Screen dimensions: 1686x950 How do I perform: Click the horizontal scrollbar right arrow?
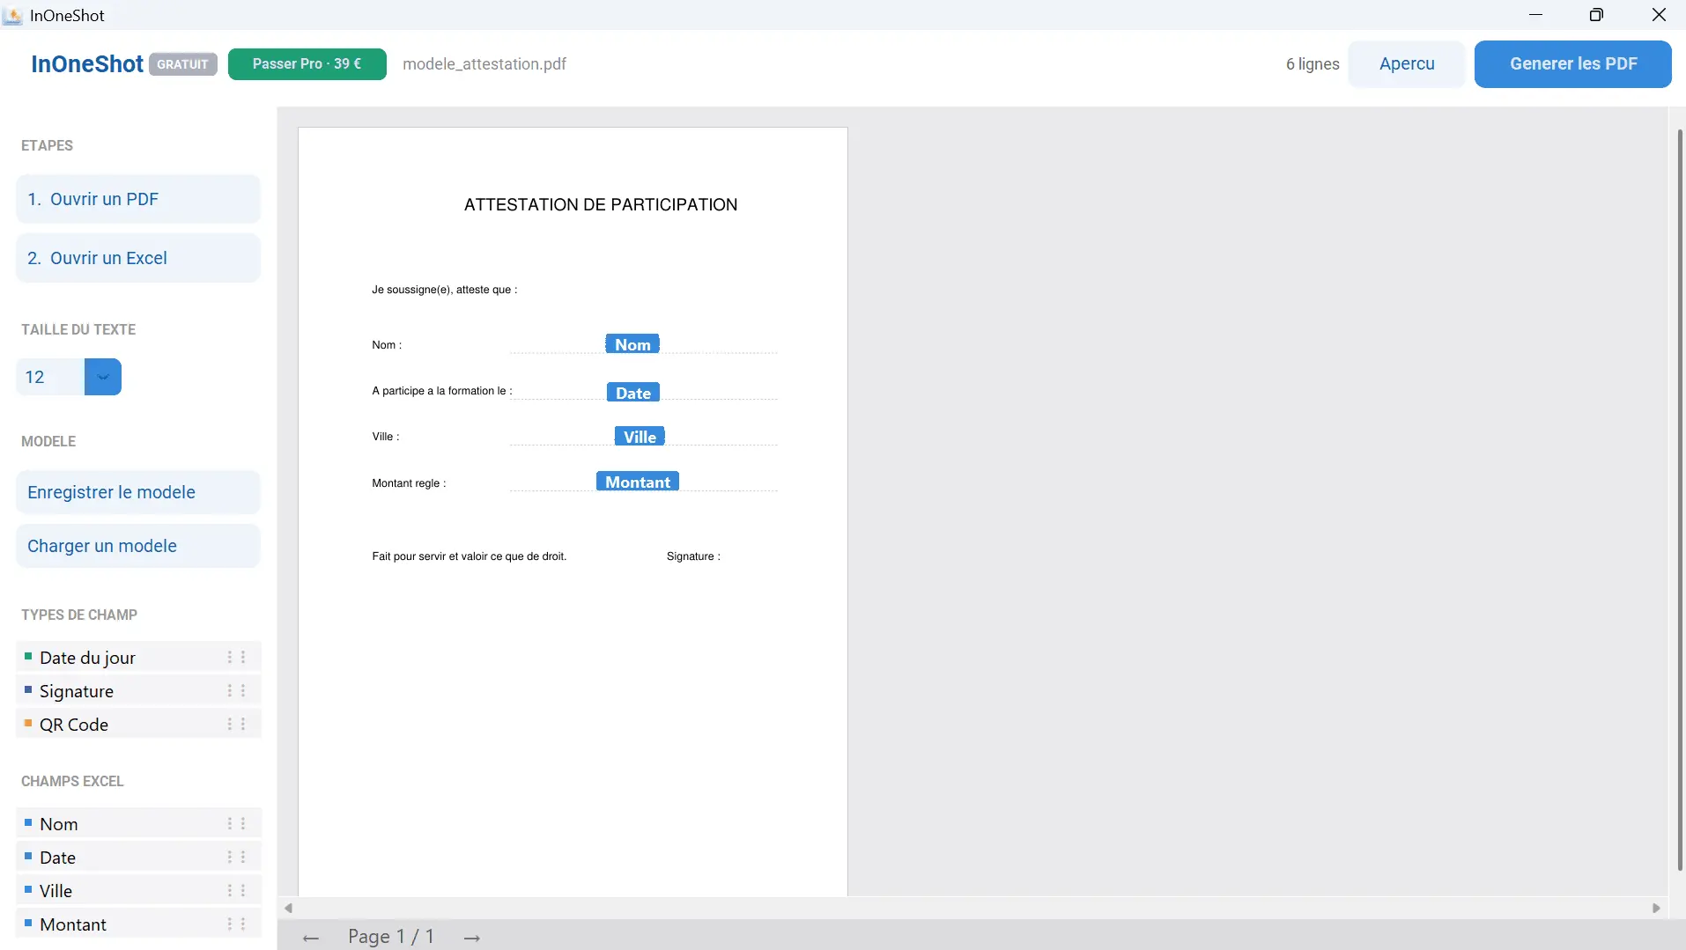[x=1656, y=908]
